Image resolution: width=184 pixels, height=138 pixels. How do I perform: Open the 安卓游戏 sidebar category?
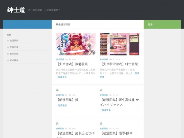[x=14, y=54]
